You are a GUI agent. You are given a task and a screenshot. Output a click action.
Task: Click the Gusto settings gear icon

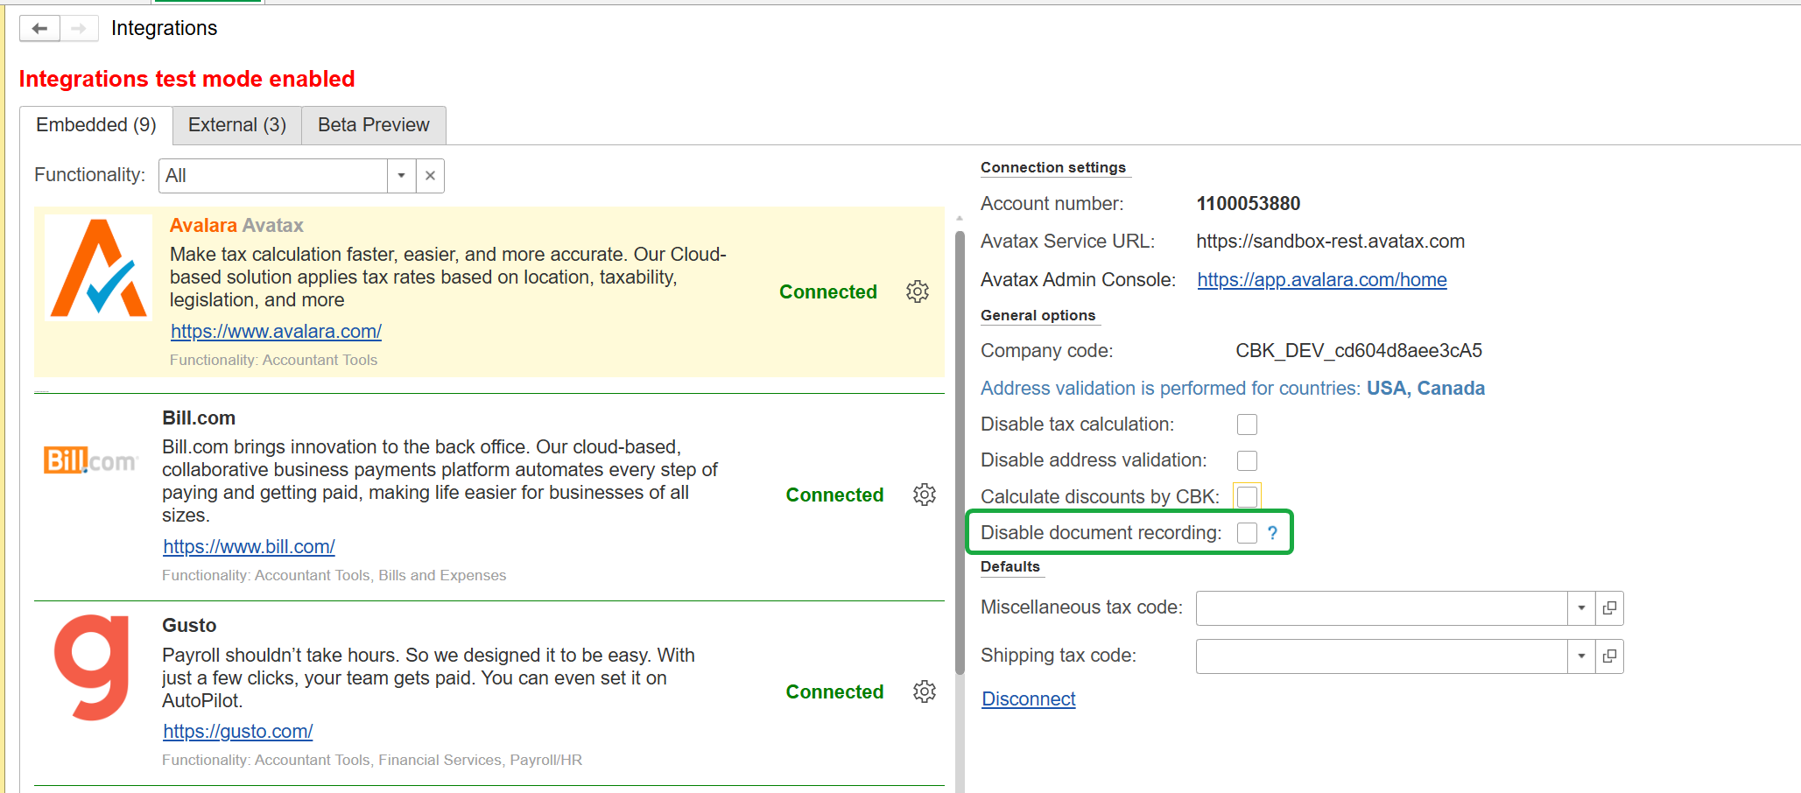[924, 691]
